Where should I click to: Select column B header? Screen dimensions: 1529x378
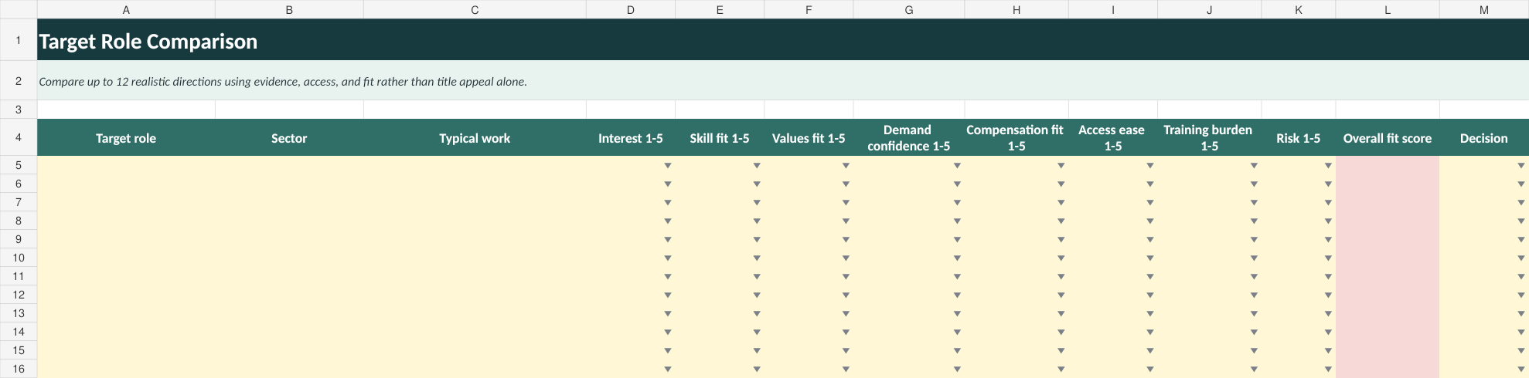tap(289, 9)
